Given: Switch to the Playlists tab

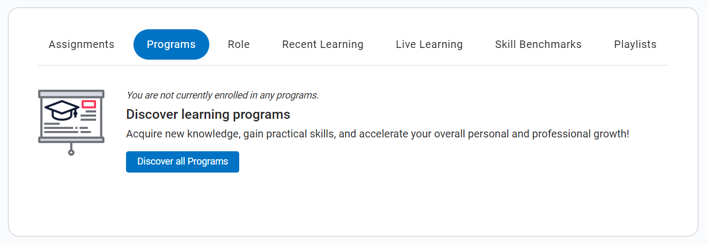Looking at the screenshot, I should 635,45.
